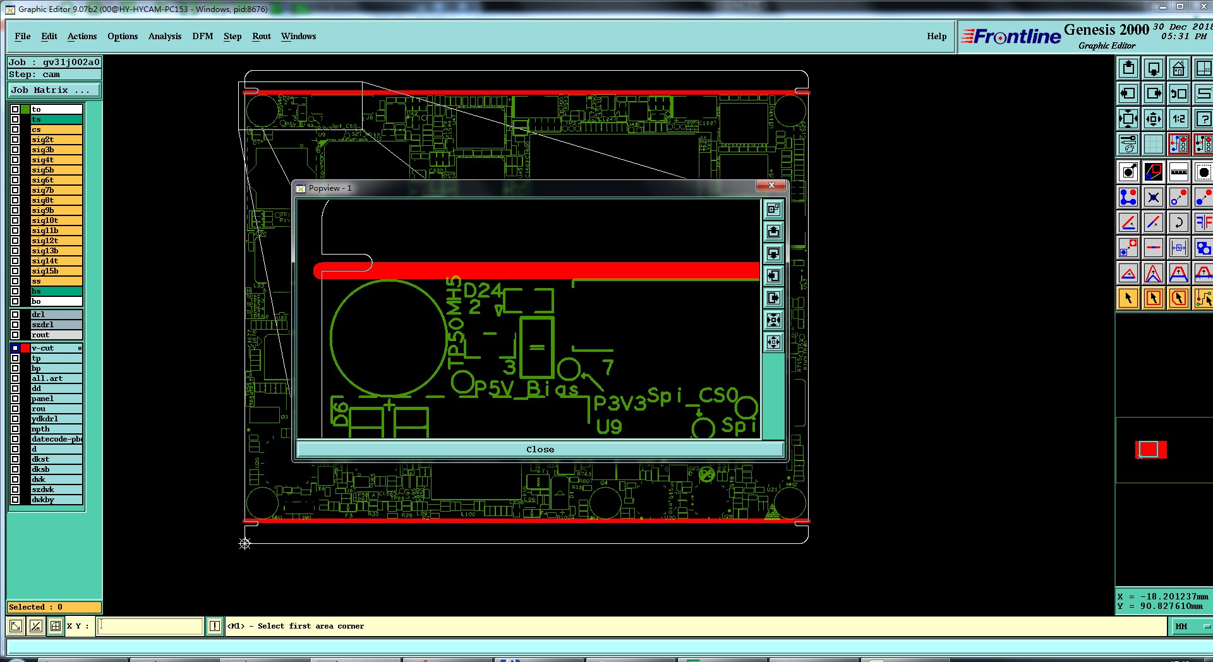
Task: Click the red overview thumbnail on right
Action: tap(1151, 450)
